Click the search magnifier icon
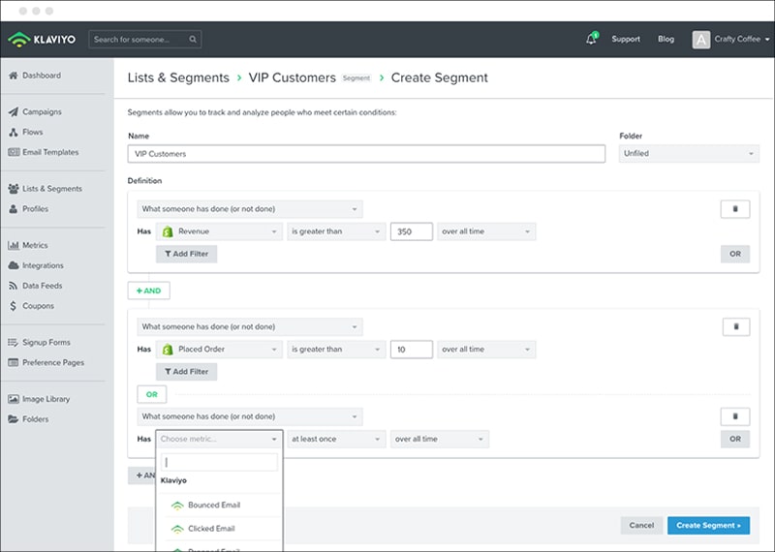This screenshot has height=552, width=775. coord(194,40)
